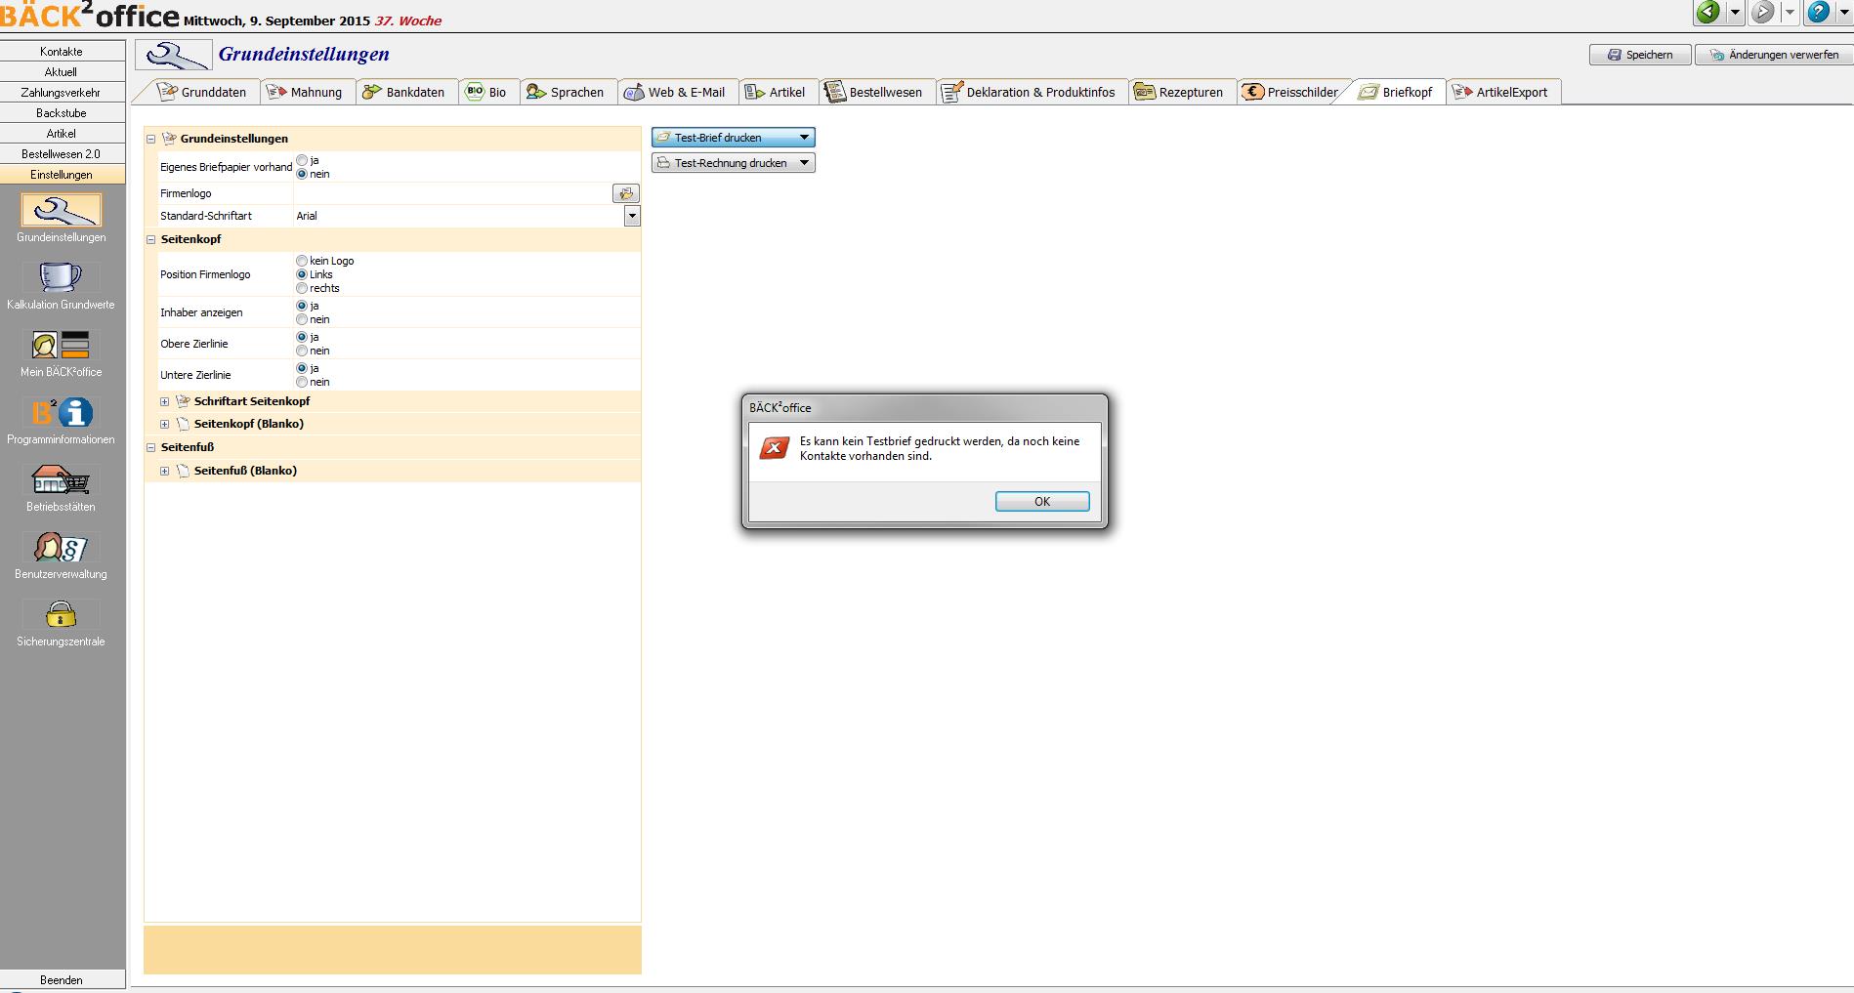
Task: Open the Test-Rechnung drucken dropdown arrow
Action: point(804,163)
